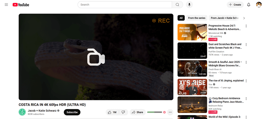Screen dimensions: 265x119
Task: Show more filter chips with right chevron
Action: click(x=244, y=18)
